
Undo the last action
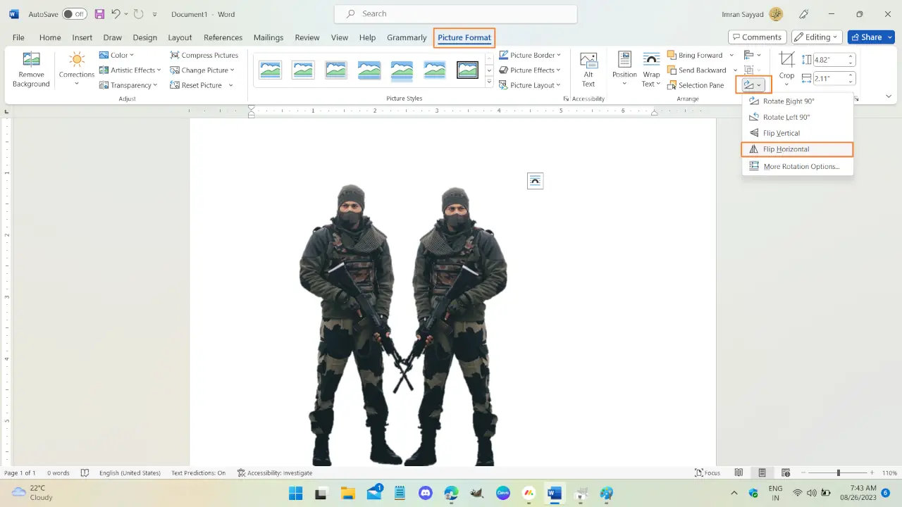click(116, 14)
